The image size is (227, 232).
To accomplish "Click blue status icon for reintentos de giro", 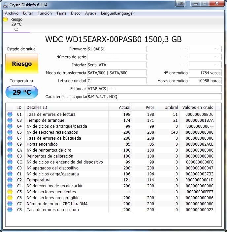I will (x=10, y=150).
